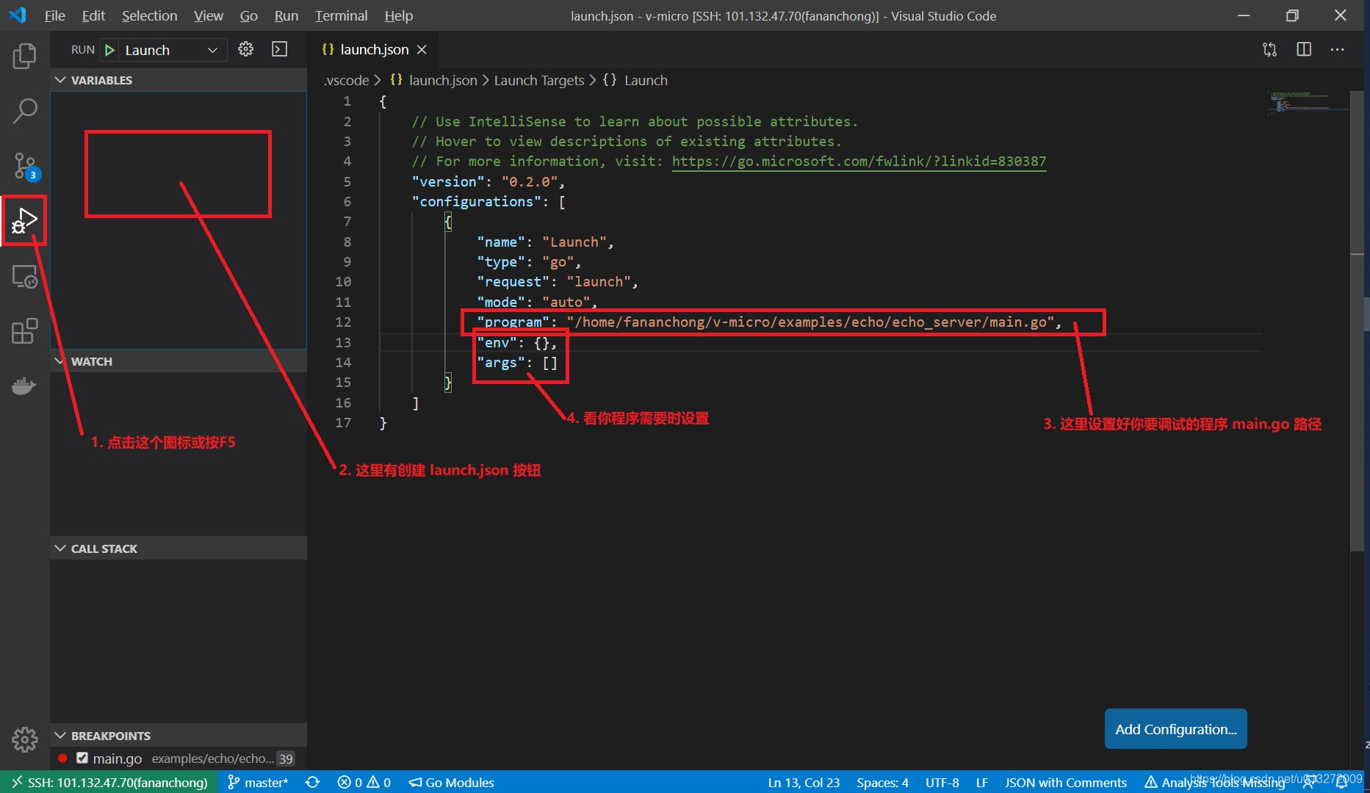This screenshot has height=793, width=1370.
Task: Collapse the VARIABLES section
Action: [x=179, y=80]
